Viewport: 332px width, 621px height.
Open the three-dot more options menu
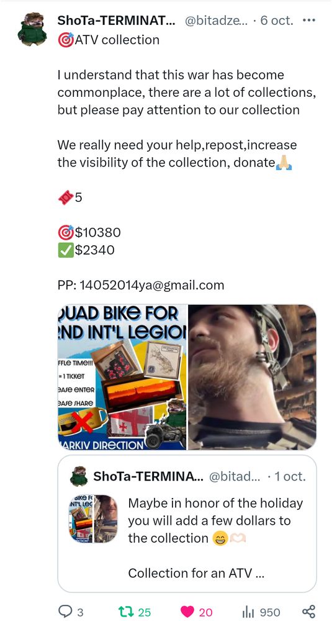pos(308,20)
